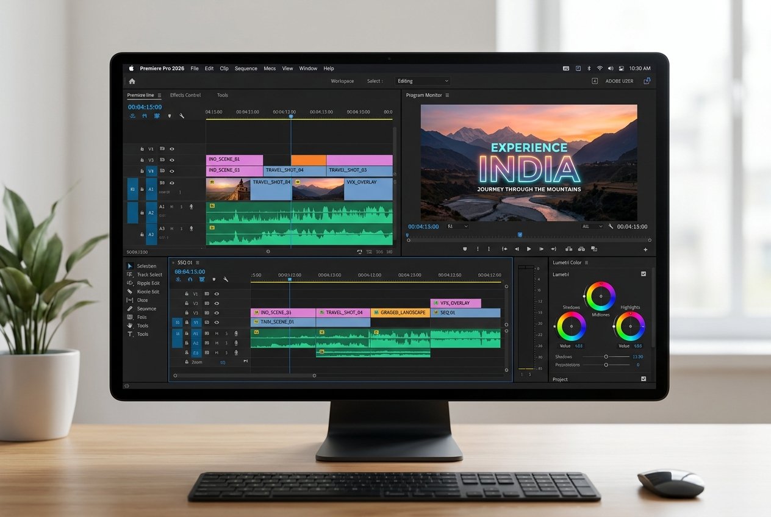
Task: Open wrench settings in Premiere line timeline
Action: [x=182, y=116]
